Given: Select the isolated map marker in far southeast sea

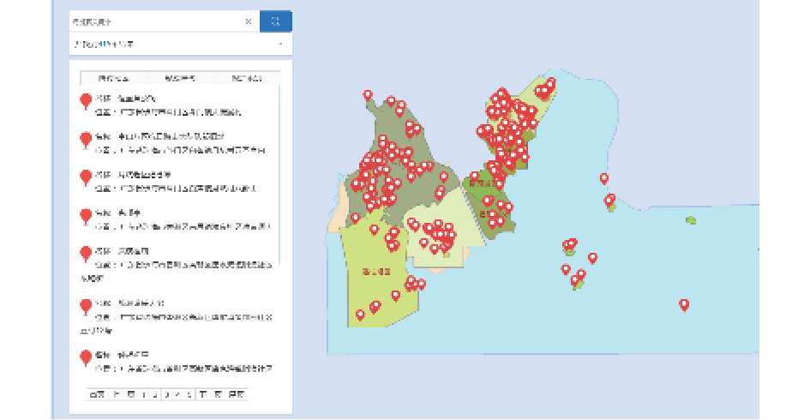Looking at the screenshot, I should 684,304.
